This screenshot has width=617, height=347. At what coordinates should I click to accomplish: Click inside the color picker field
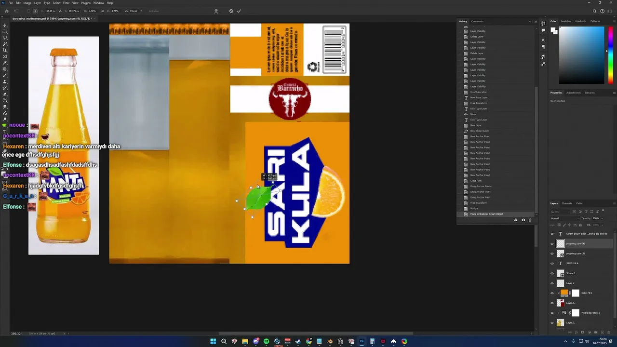coord(581,55)
